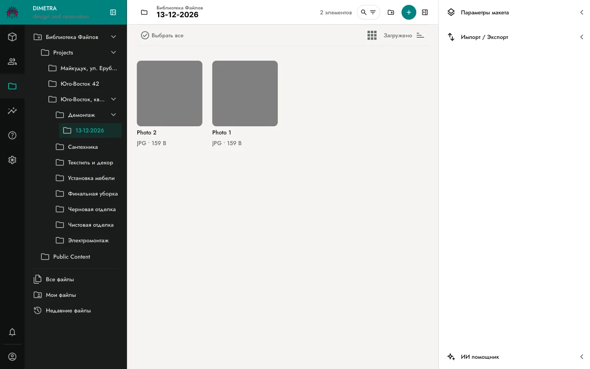Viewport: 590px width, 369px height.
Task: Click folder icon beside 13-12-2026 title
Action: (144, 12)
